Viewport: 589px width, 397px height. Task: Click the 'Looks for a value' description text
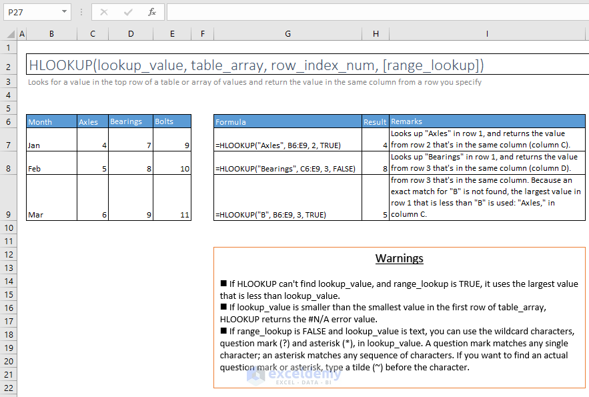[255, 82]
